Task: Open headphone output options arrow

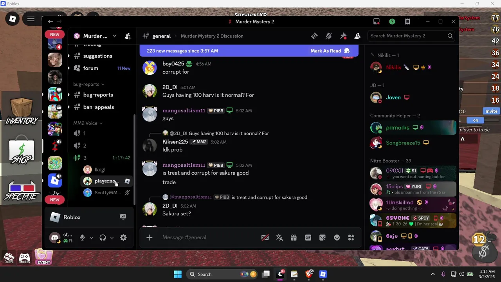Action: [112, 237]
